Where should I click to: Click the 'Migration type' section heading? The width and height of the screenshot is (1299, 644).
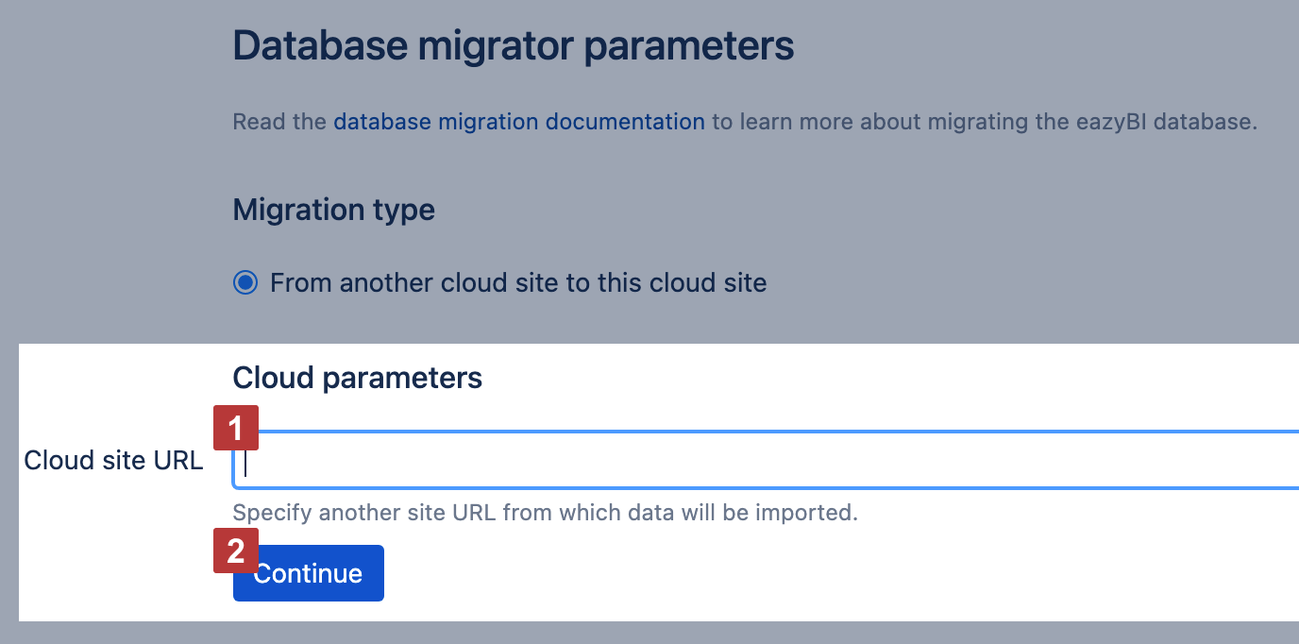(x=333, y=209)
